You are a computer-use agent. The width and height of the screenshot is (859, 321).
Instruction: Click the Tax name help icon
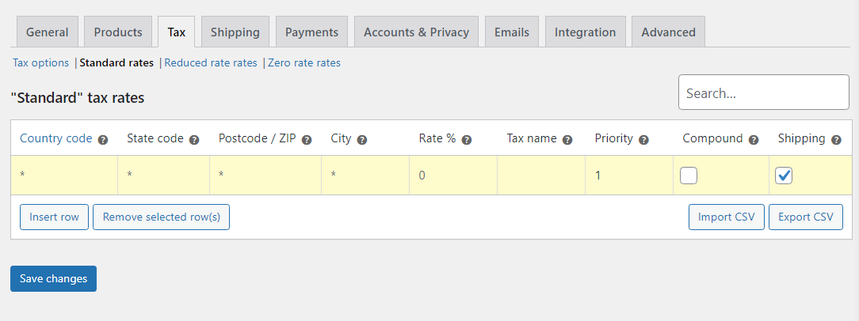[x=567, y=140]
